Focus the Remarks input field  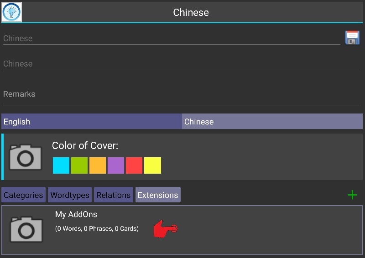click(x=182, y=94)
